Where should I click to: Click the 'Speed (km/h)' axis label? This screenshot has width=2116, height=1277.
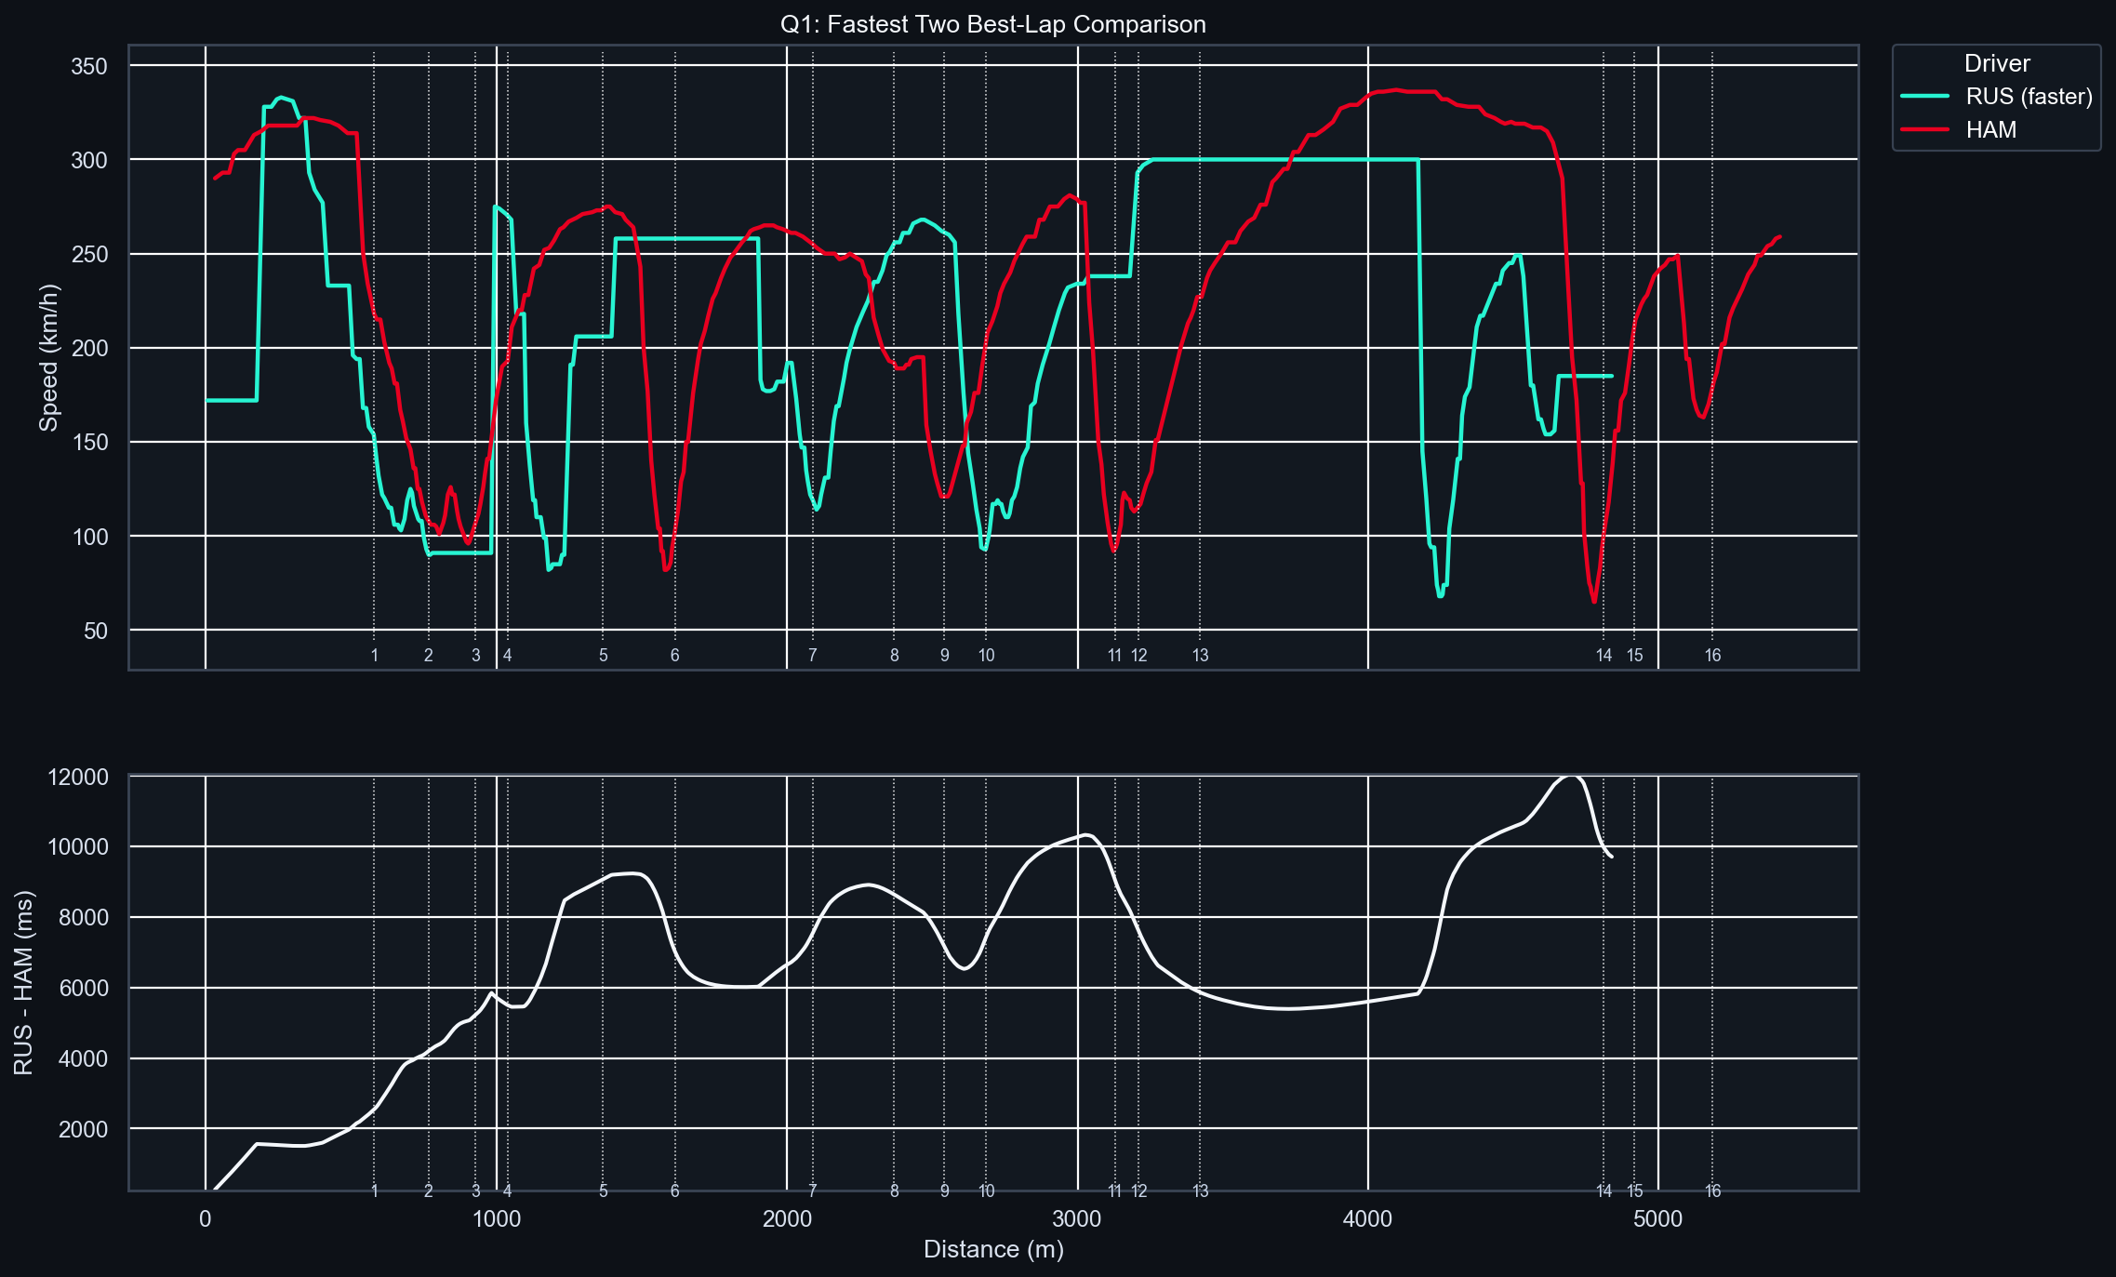click(x=48, y=357)
